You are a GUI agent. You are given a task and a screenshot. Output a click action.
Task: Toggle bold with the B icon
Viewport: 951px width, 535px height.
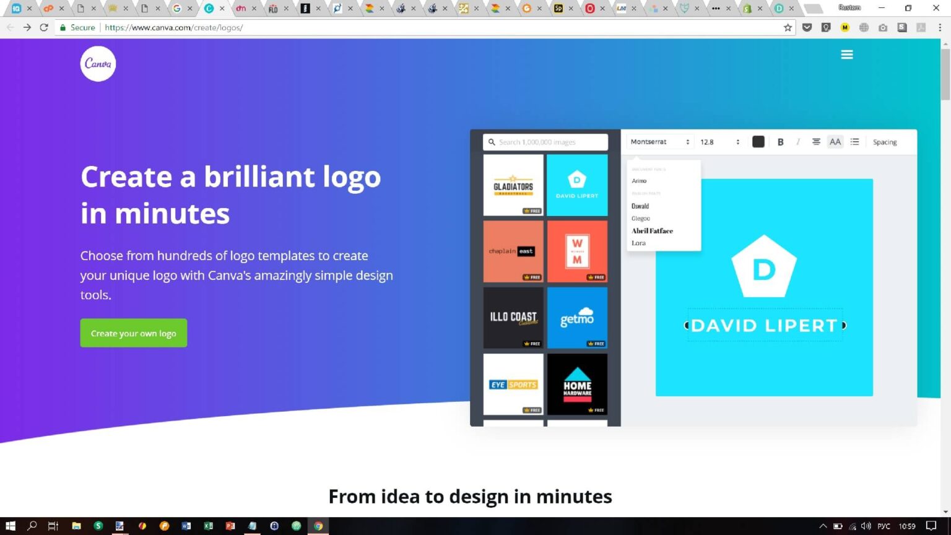(x=780, y=142)
